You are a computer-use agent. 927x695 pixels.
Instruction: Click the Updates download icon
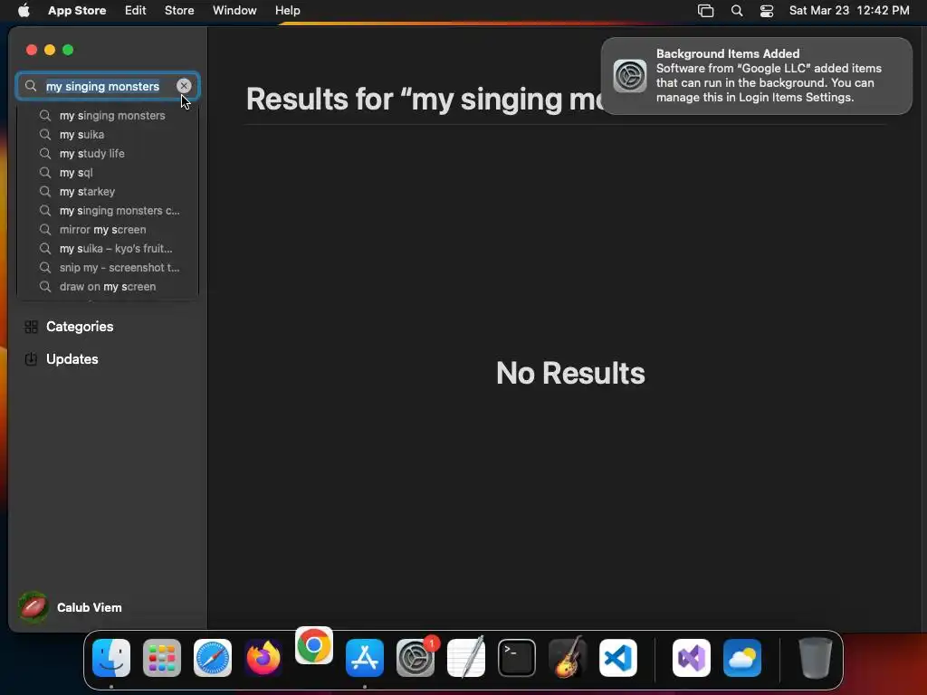click(x=31, y=358)
